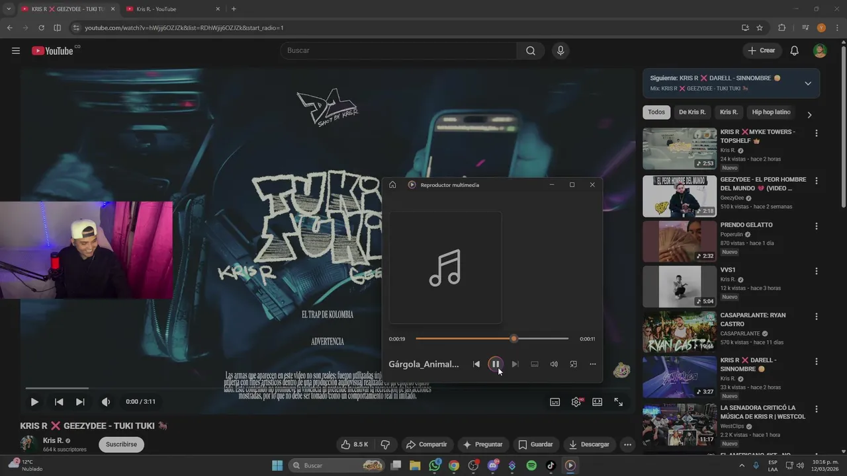Click the media player seek slider handle
Screen dimensions: 847x476
[513, 338]
